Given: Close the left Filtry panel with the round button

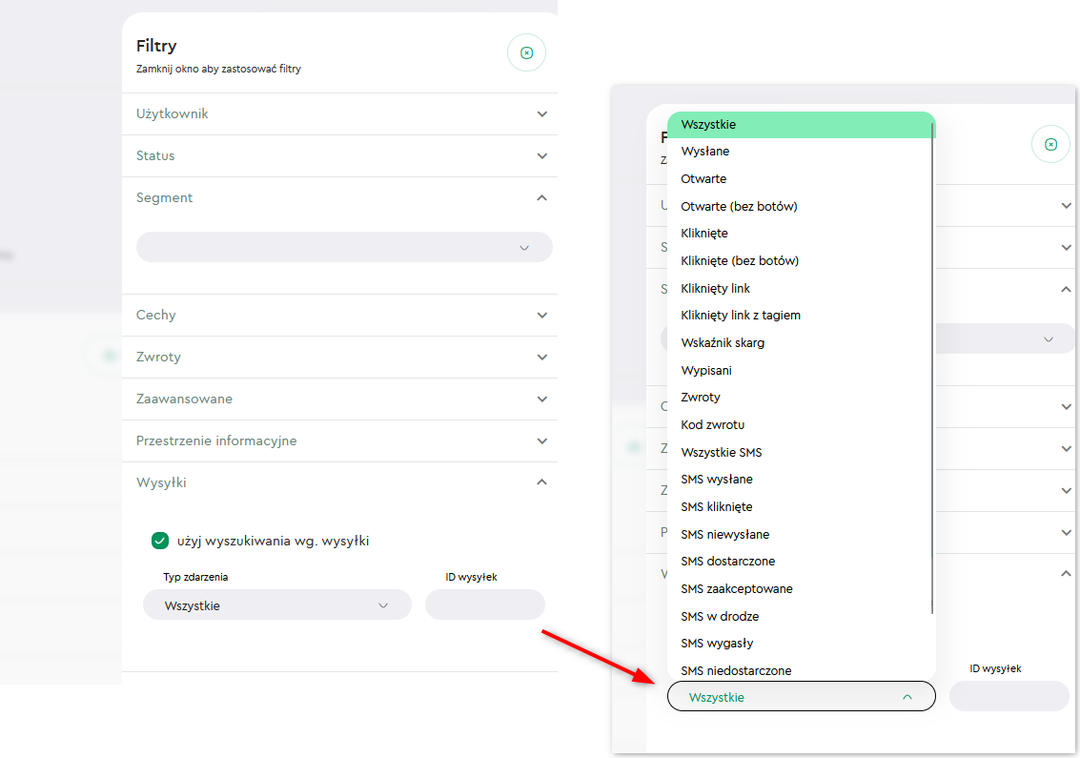Looking at the screenshot, I should [x=527, y=53].
